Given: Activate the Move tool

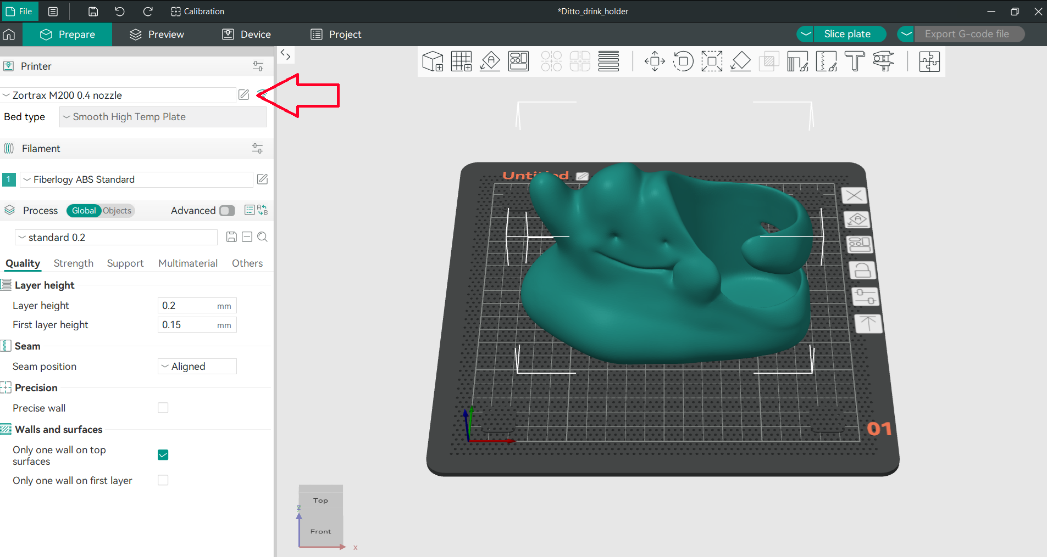Looking at the screenshot, I should click(x=655, y=61).
